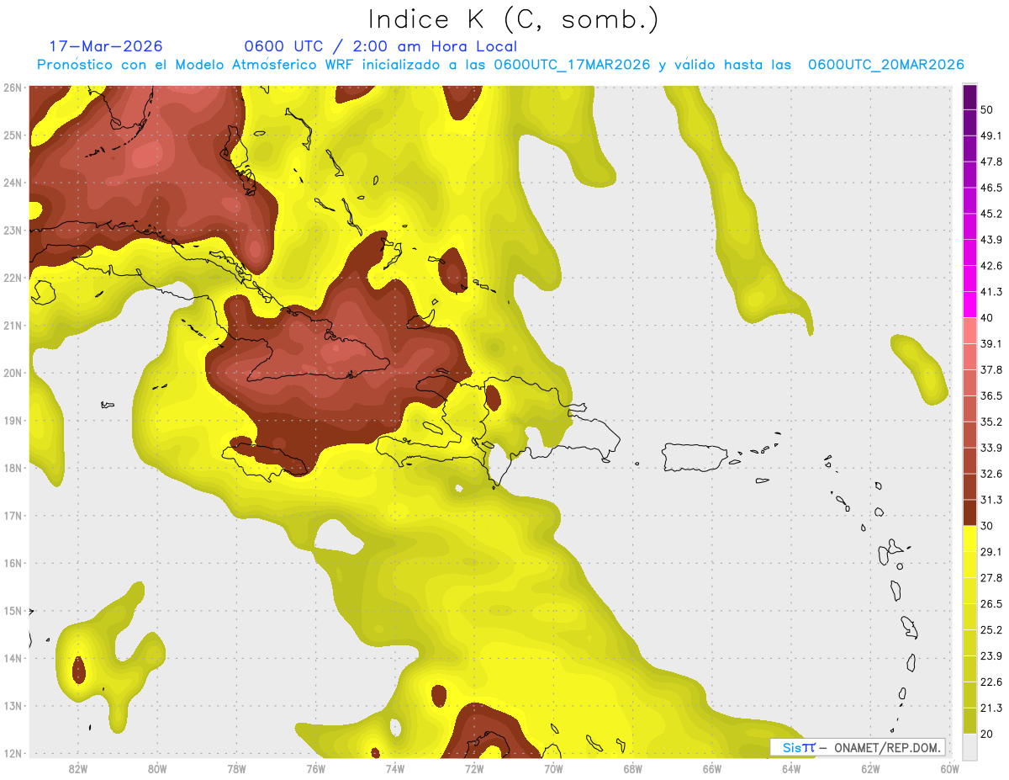Screen dimensions: 1009x780
Task: Click the "82W" longitude label
Action: 77,768
